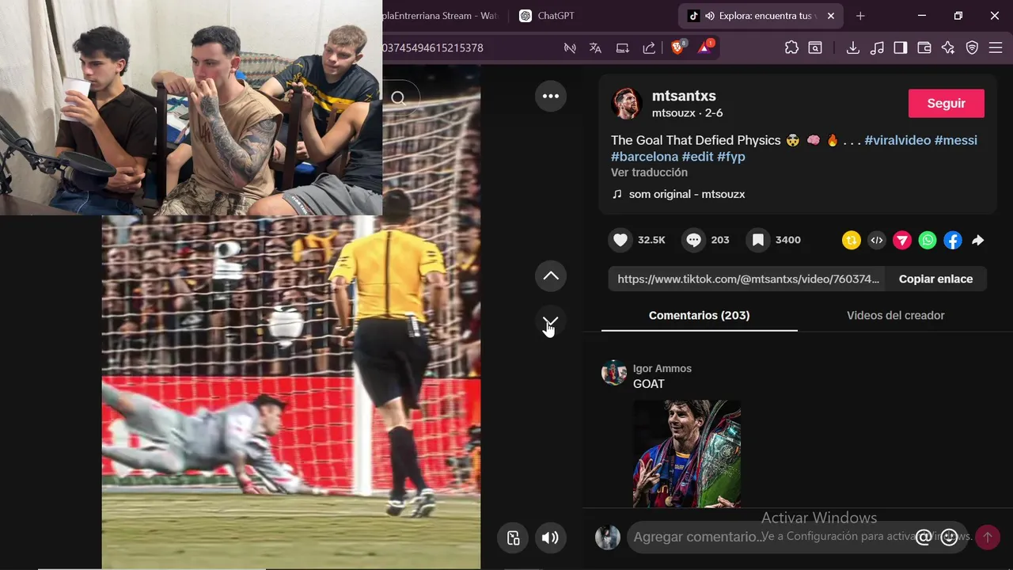This screenshot has width=1013, height=570.
Task: Insert a mention with the @ icon
Action: click(x=923, y=538)
